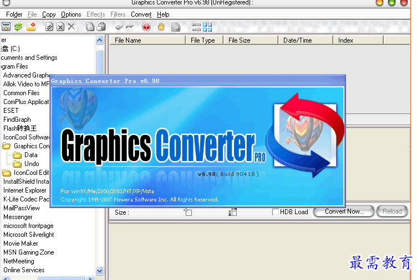Select the ComPlus Applicat folder
This screenshot has height=280, width=417.
tap(26, 102)
